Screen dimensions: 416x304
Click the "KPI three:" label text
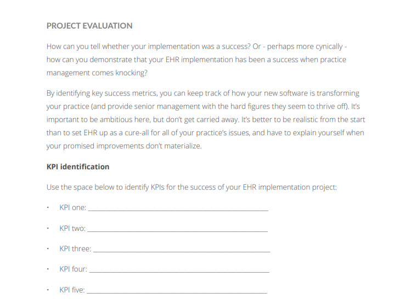[75, 248]
